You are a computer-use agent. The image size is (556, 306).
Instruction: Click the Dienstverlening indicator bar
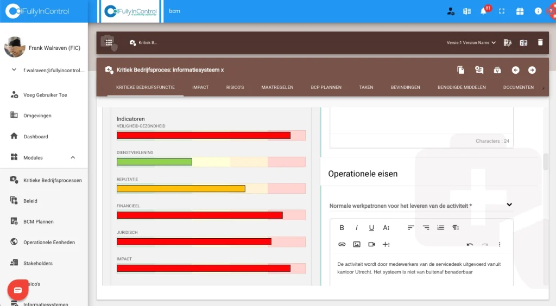[x=211, y=162]
